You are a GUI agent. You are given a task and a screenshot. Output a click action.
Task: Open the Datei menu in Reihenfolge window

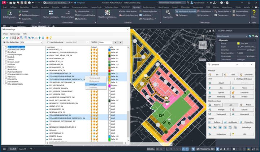click(5, 34)
